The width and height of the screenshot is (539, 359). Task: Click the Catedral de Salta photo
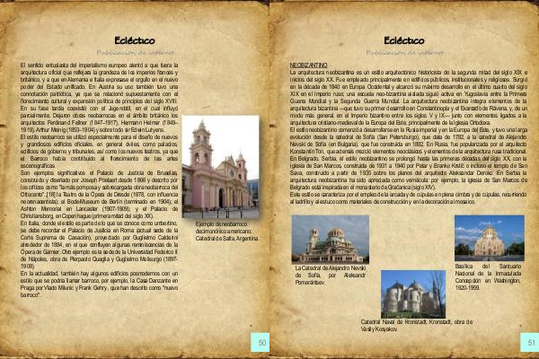coord(220,167)
